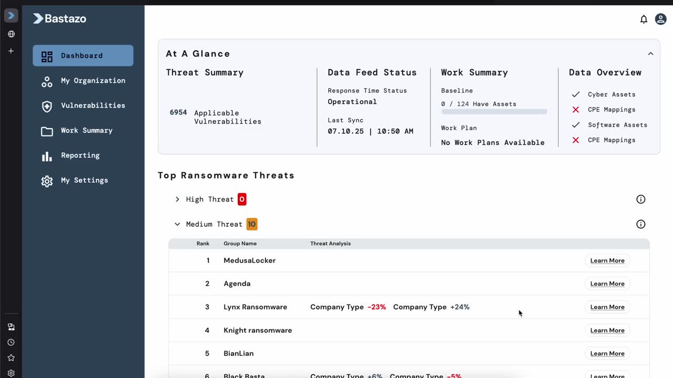
Task: Open the Dashboard menu item
Action: coord(83,56)
